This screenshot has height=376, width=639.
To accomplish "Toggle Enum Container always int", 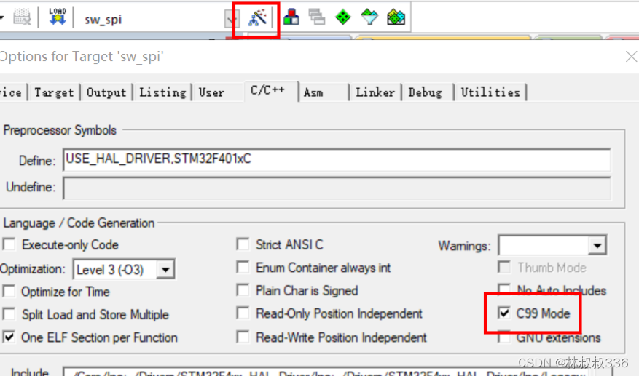I will [243, 268].
